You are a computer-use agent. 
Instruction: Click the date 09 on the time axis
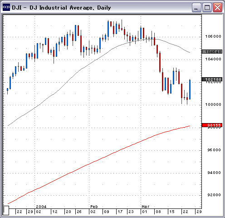[107, 212]
